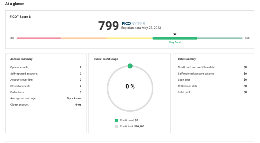Click the 'Self-reported accounts' row label

24,73
